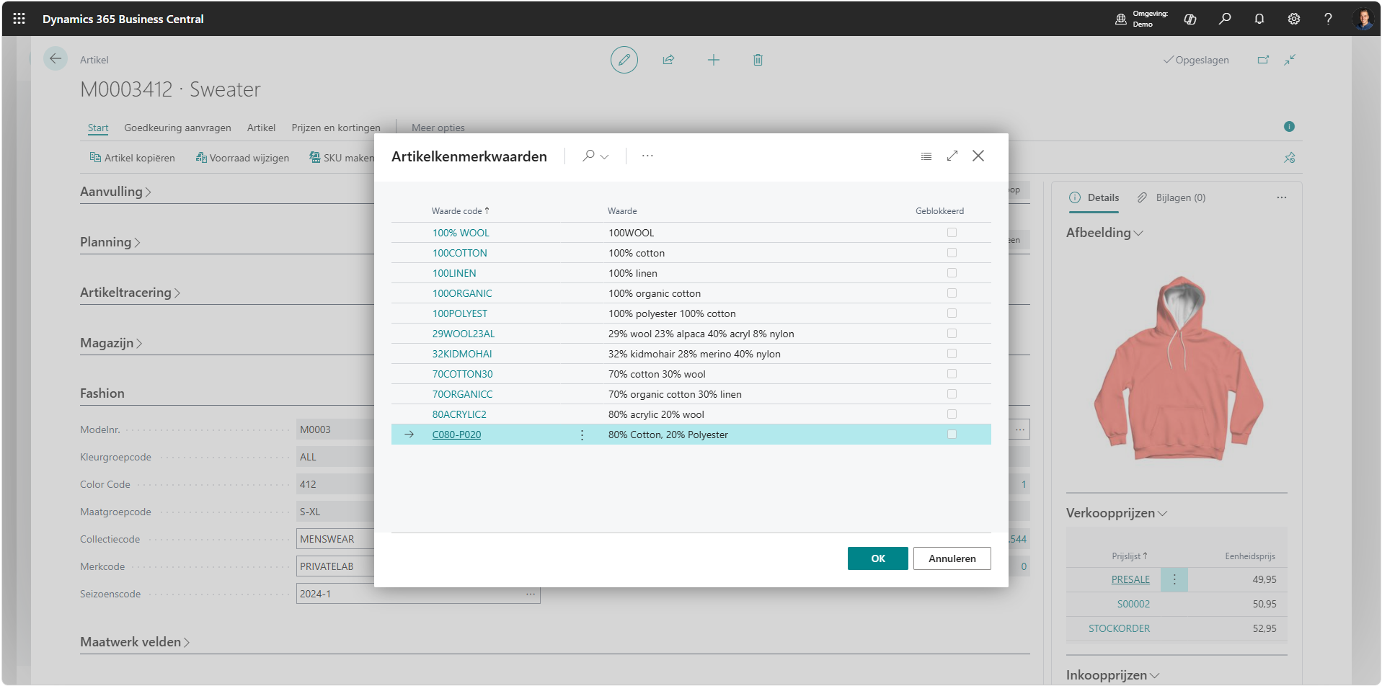Click the back arrow on the Artikel page
The image size is (1382, 686).
point(56,59)
